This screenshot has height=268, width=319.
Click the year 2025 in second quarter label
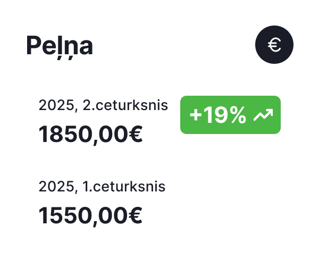pos(56,105)
